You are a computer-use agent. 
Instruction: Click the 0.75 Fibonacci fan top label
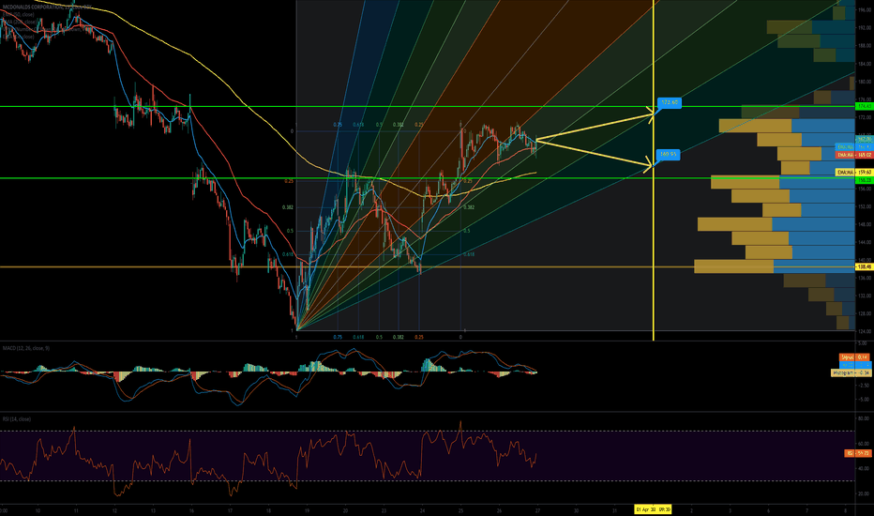coord(338,125)
